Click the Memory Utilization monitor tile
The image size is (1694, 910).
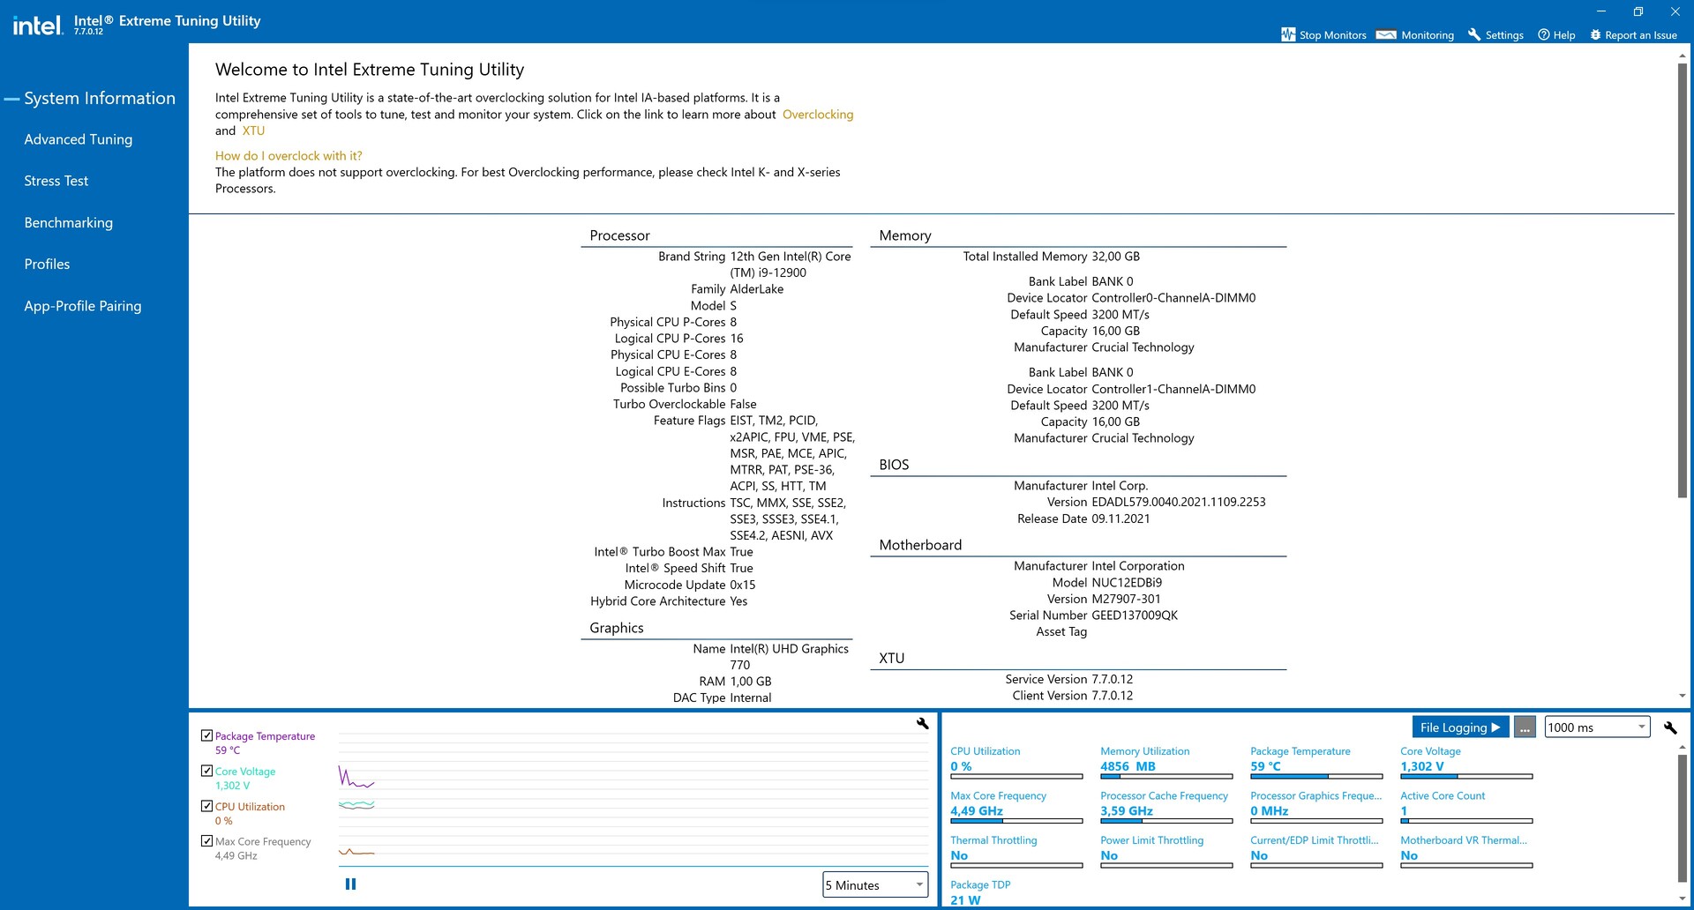[x=1166, y=763]
